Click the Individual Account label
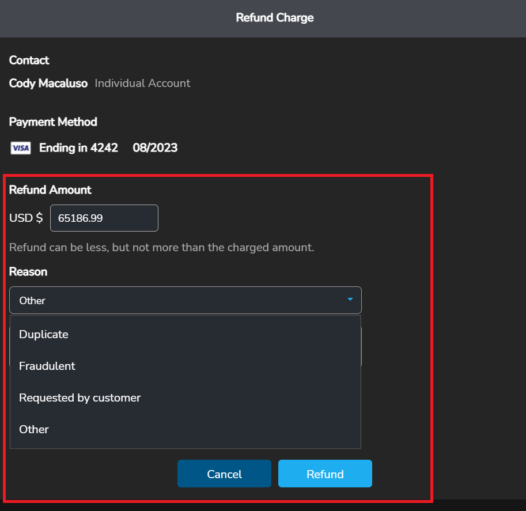This screenshot has width=526, height=511. pyautogui.click(x=142, y=84)
